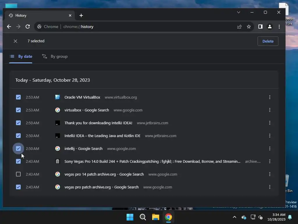Click the JetBrains favicon beside Thank you entry
Image resolution: width=298 pixels, height=224 pixels.
click(58, 123)
